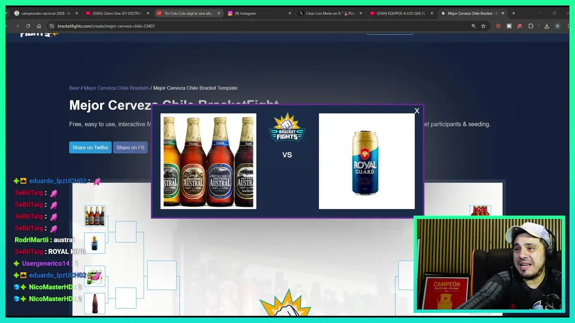Screen dimensions: 575x323
Task: Pick the Austral beer bottles image
Action: point(208,161)
